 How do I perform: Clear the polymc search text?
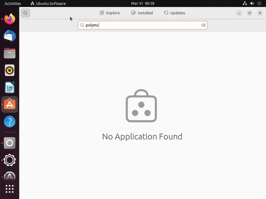tap(203, 25)
